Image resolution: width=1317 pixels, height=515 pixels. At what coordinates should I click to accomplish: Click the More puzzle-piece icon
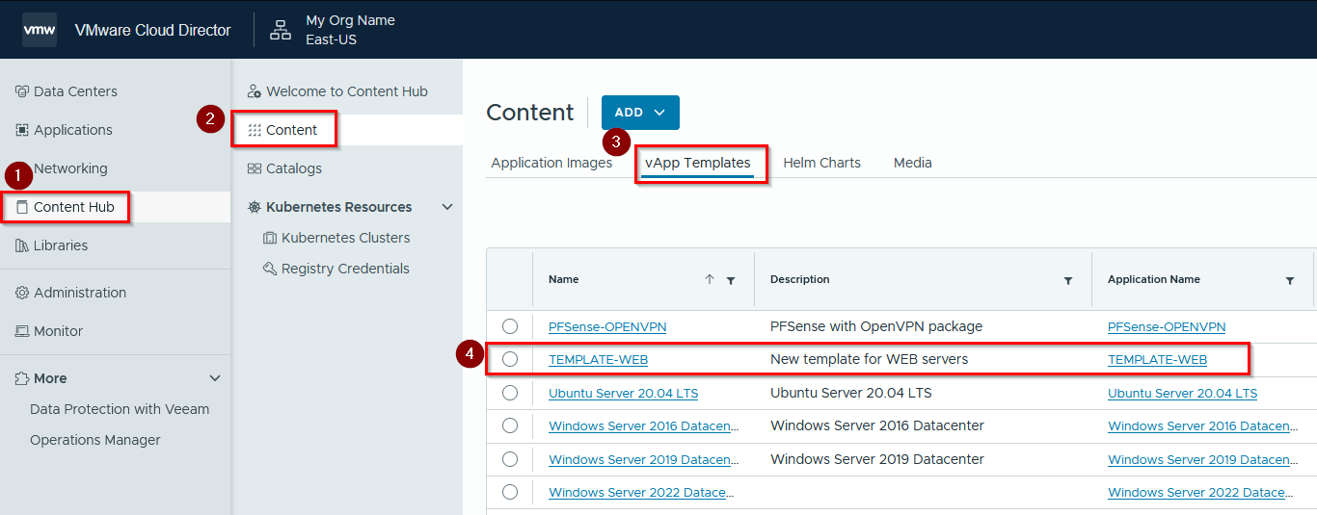(x=21, y=378)
